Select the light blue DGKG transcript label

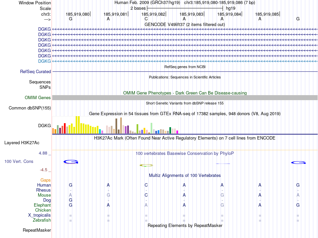point(45,61)
